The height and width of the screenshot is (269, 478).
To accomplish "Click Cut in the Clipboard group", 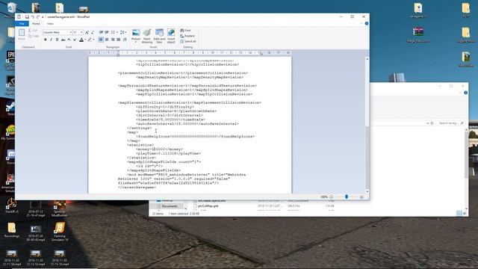I will pyautogui.click(x=33, y=31).
